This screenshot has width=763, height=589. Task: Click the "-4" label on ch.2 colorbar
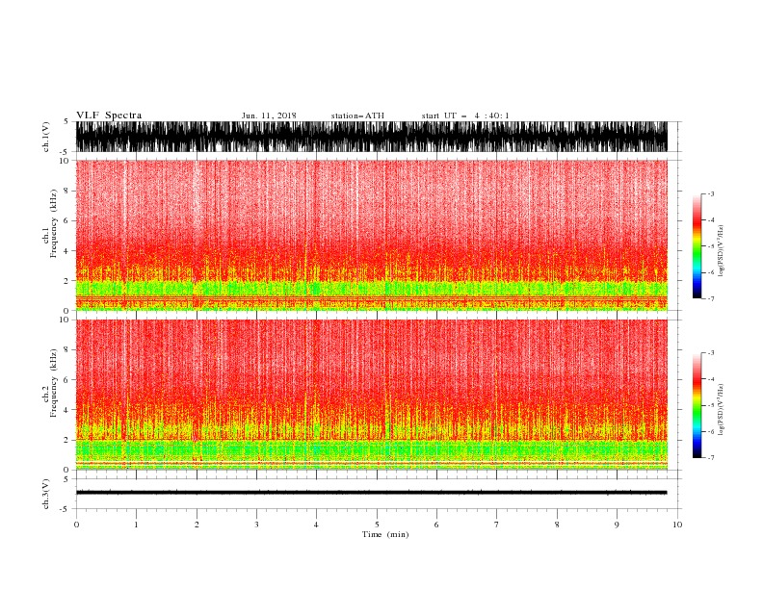[711, 379]
